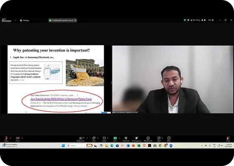Image resolution: width=234 pixels, height=166 pixels.
Task: Open AI Companion sparkle icon
Action: pos(137,139)
